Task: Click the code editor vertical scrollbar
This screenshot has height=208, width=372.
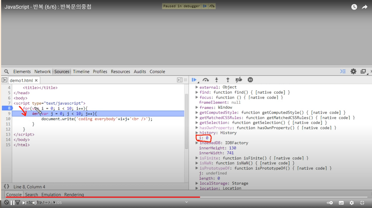Action: [x=187, y=121]
